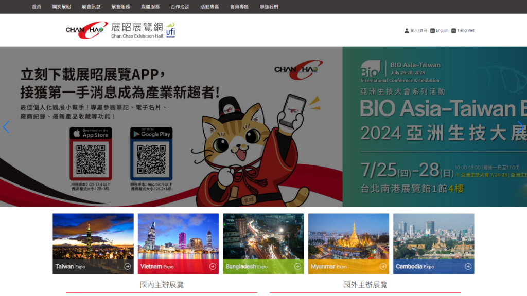The height and width of the screenshot is (296, 527).
Task: Click the arrow circle on Cambodia Expo
Action: coord(468,267)
